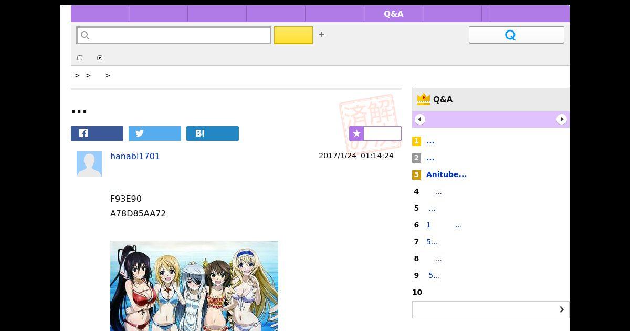Expand ranking list with chevron button
Image resolution: width=630 pixels, height=331 pixels.
pyautogui.click(x=490, y=309)
